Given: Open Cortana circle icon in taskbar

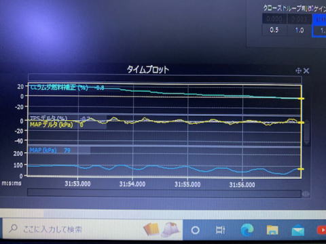Looking at the screenshot, I should pos(195,230).
